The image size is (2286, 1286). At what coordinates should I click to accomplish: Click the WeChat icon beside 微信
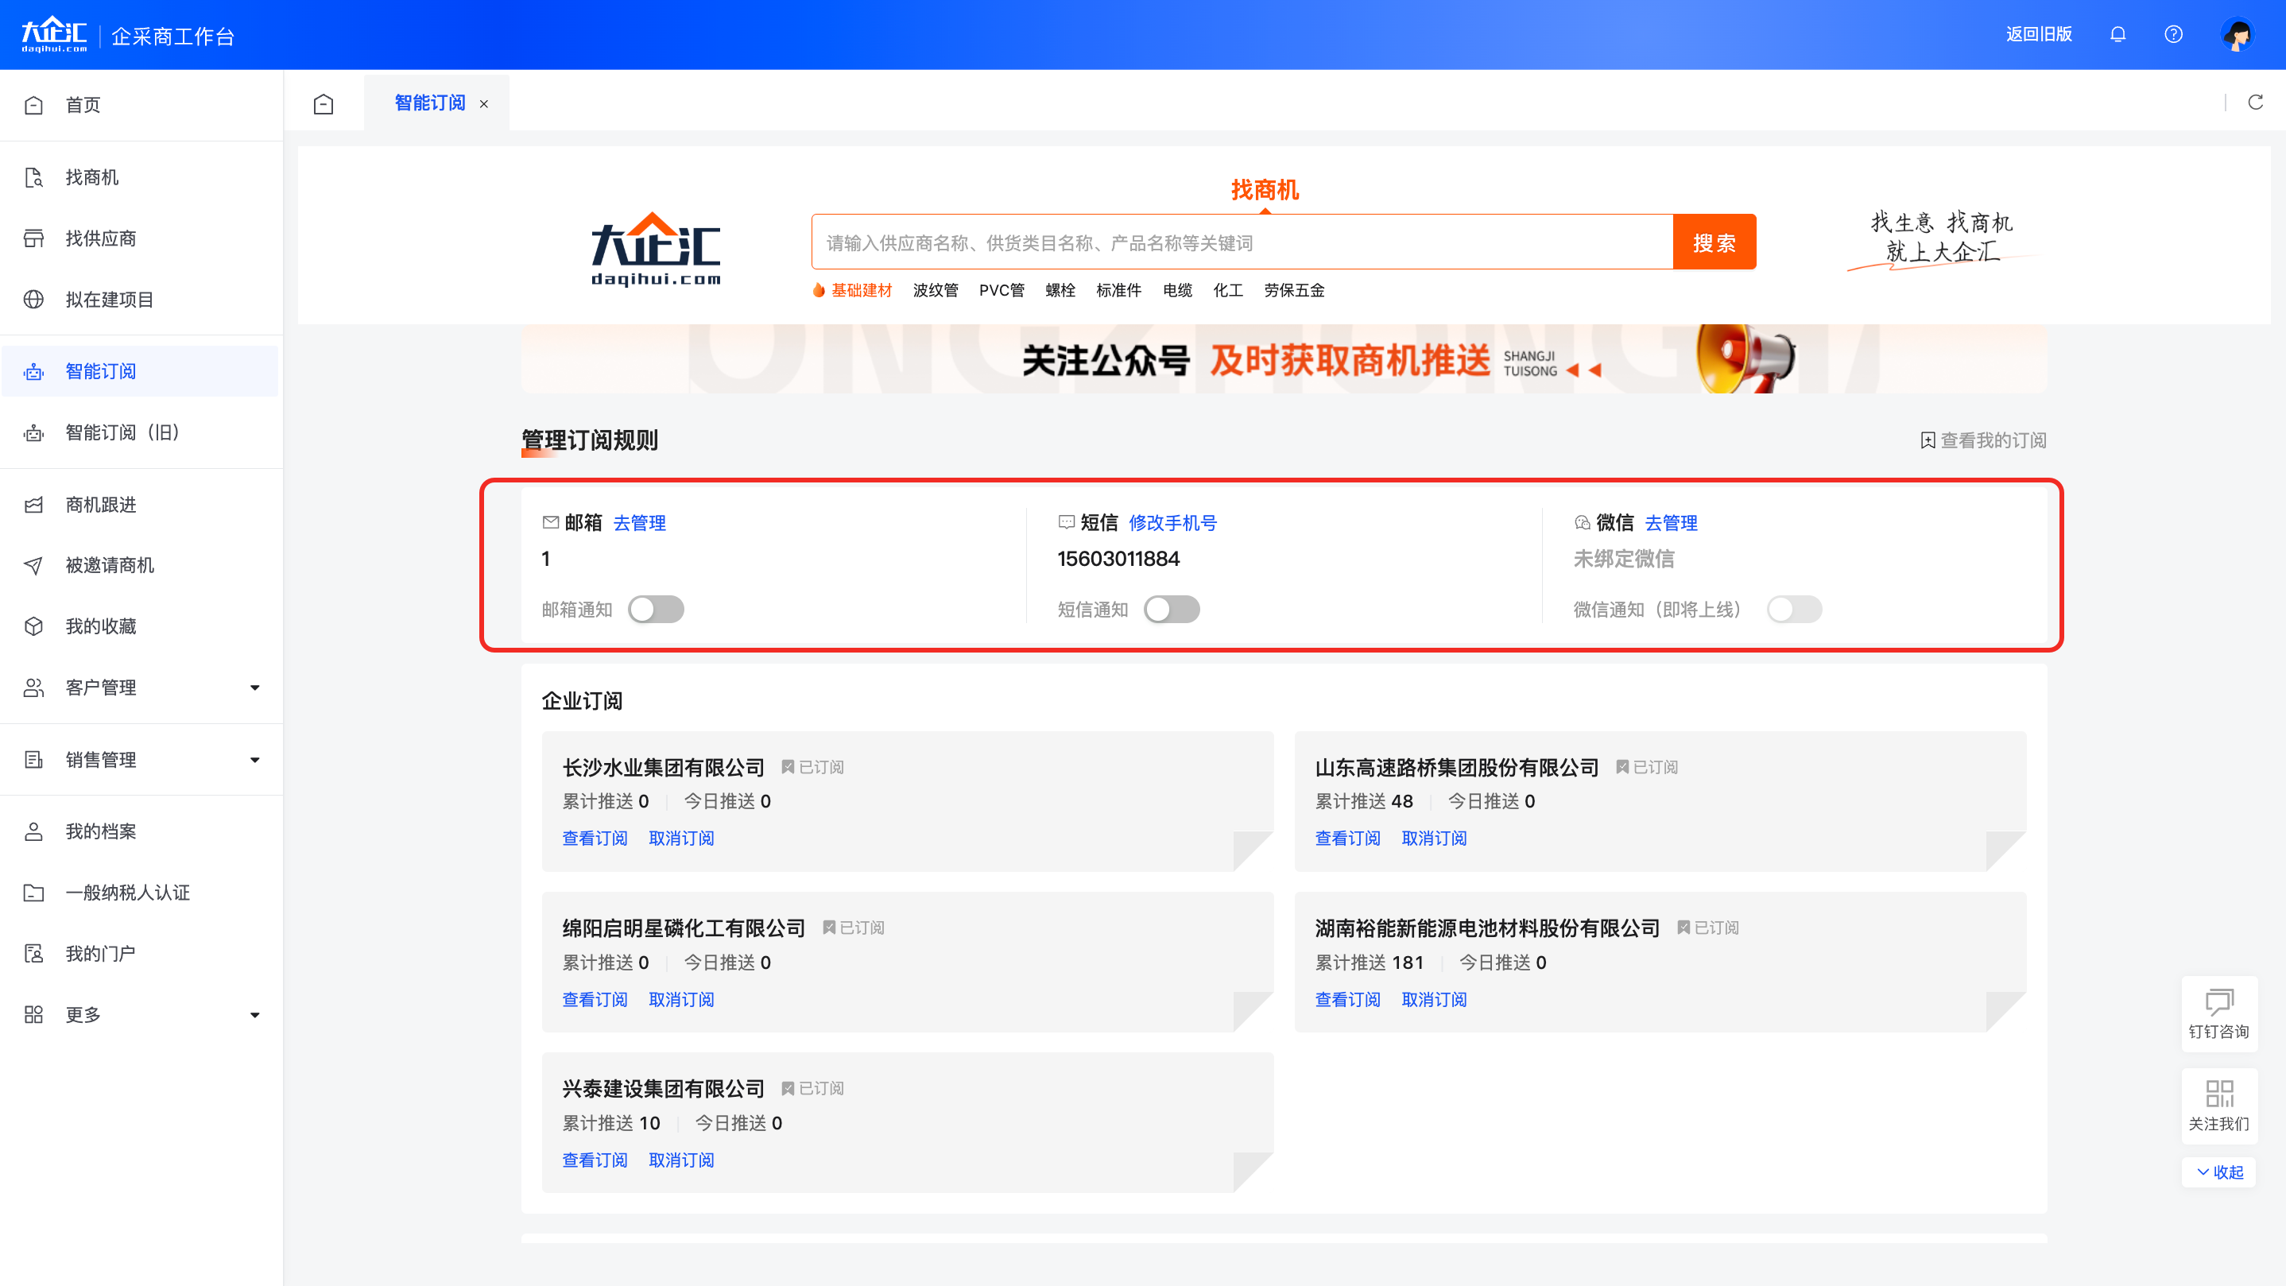click(1582, 523)
